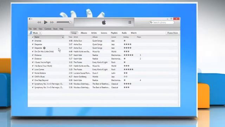Switch to the Songs tab
This screenshot has width=225, height=127.
74,33
